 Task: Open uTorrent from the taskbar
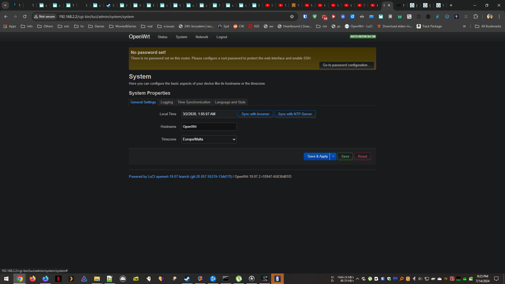coord(239,279)
